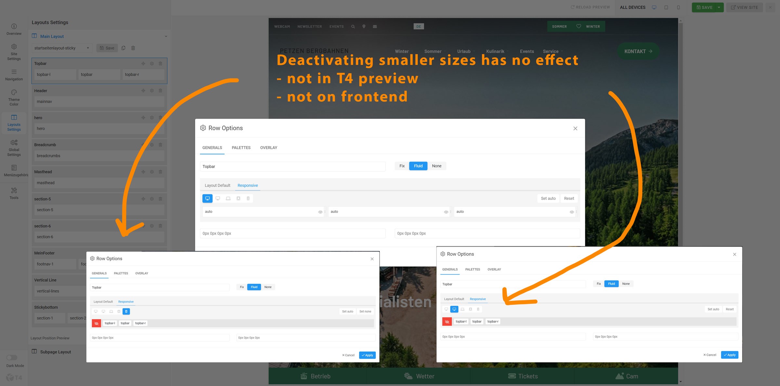
Task: Click the Set none button
Action: click(x=365, y=311)
